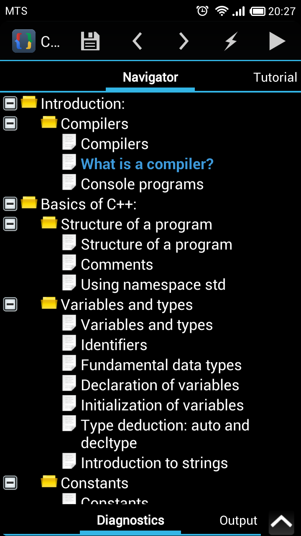Open the lesson 'What is a compiler?'
Image resolution: width=301 pixels, height=536 pixels.
coord(147,164)
